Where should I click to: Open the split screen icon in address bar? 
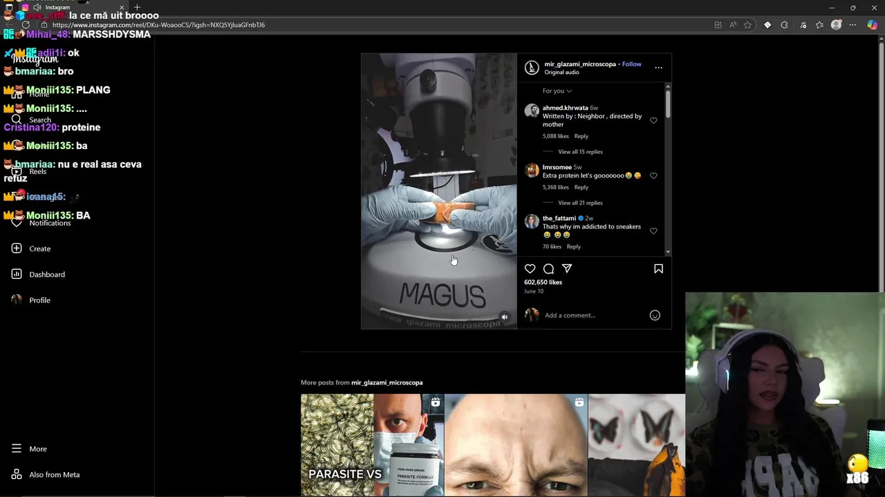pos(718,25)
